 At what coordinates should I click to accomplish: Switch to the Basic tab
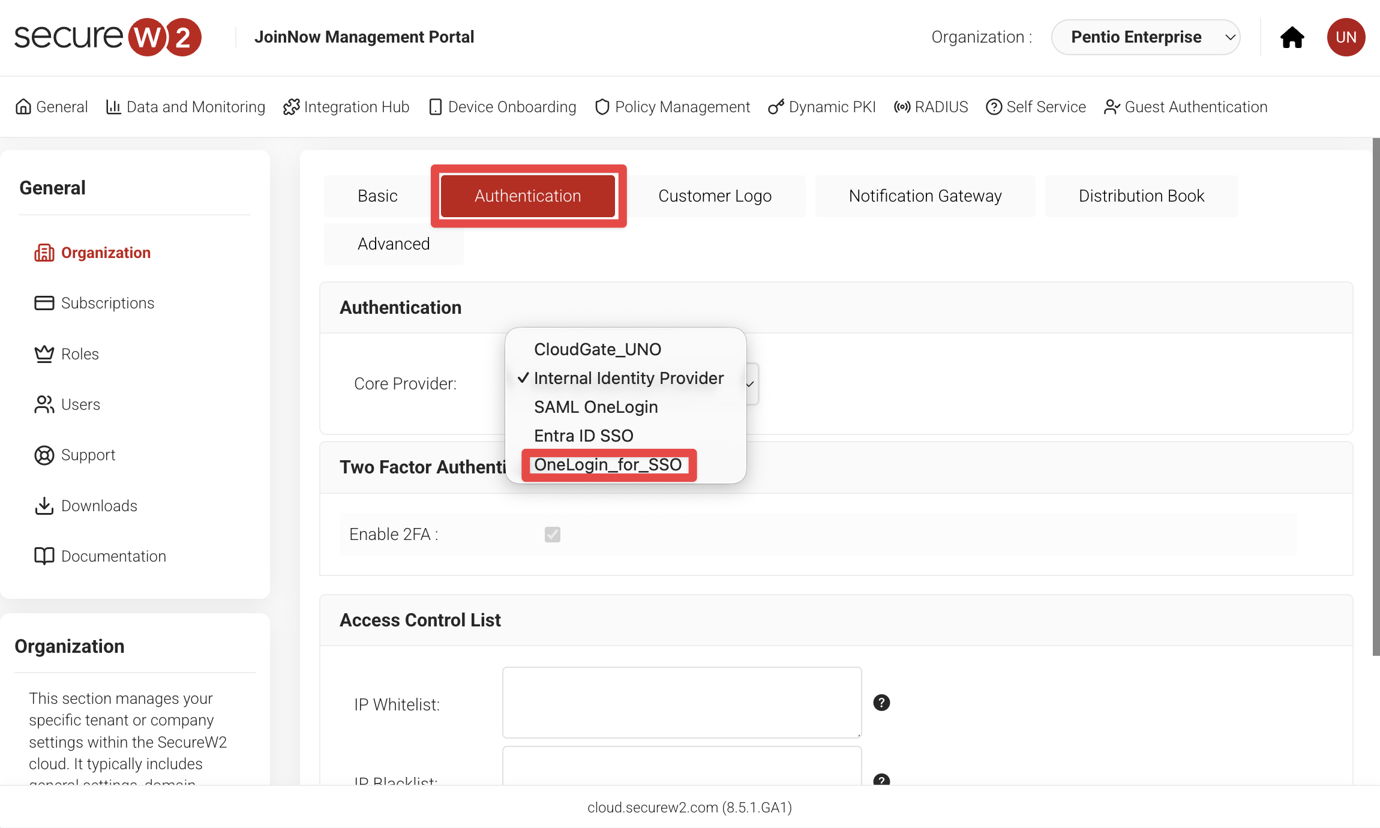click(377, 196)
